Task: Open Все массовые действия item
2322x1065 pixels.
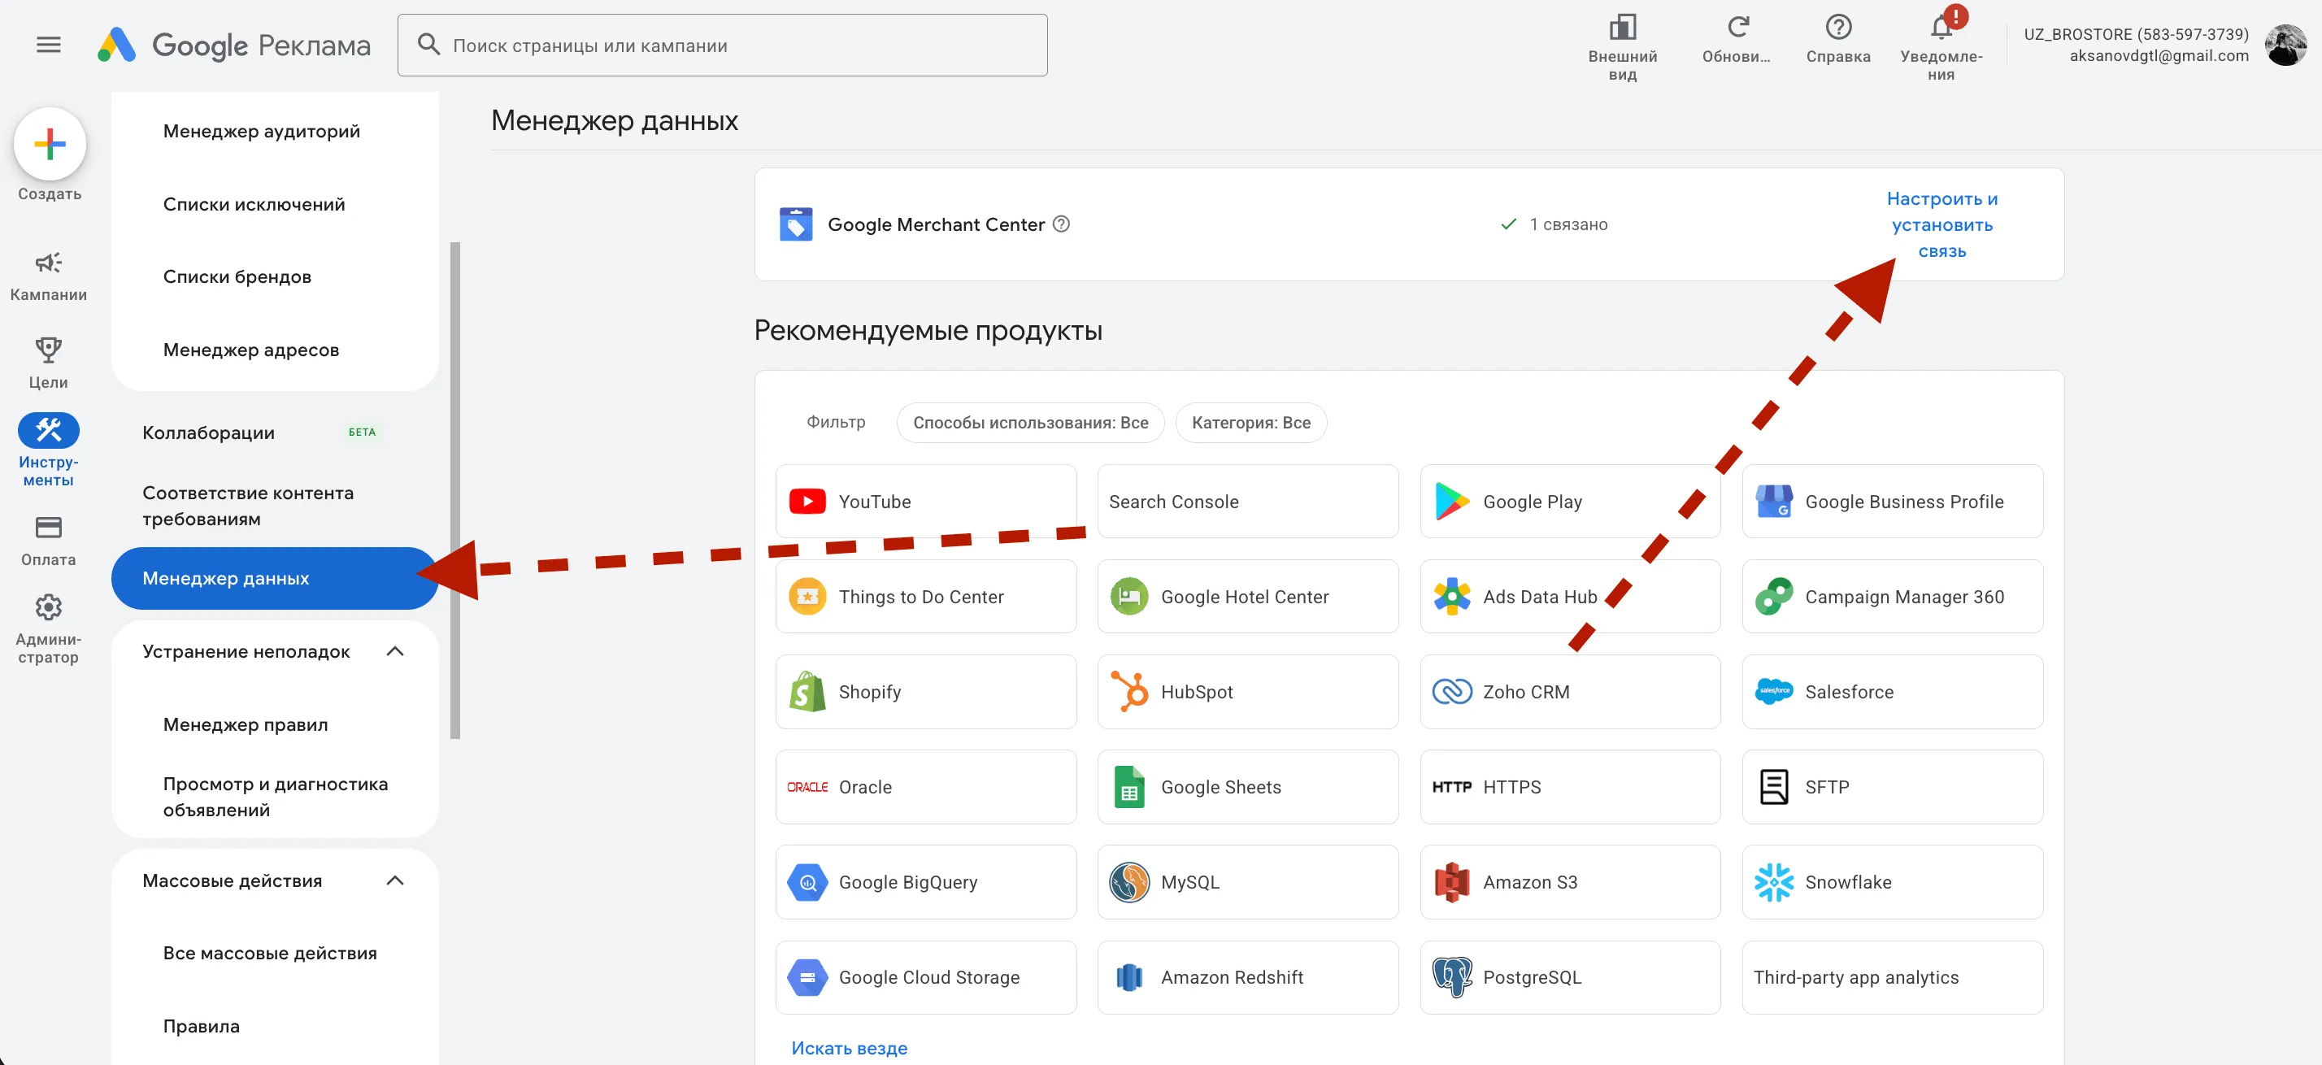Action: pyautogui.click(x=270, y=954)
